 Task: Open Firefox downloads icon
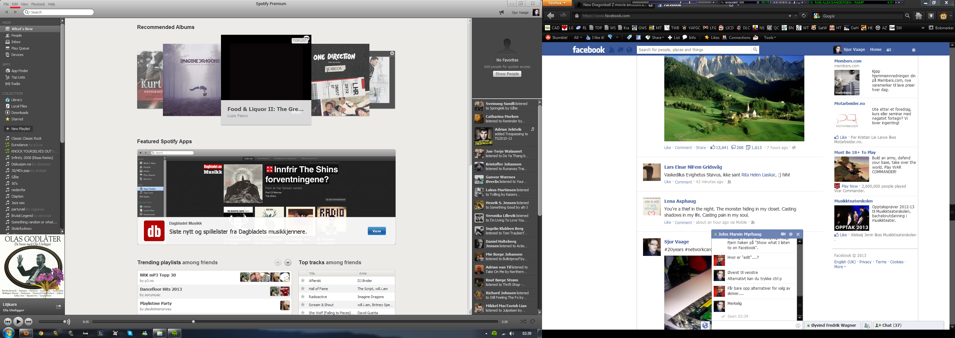[x=931, y=16]
